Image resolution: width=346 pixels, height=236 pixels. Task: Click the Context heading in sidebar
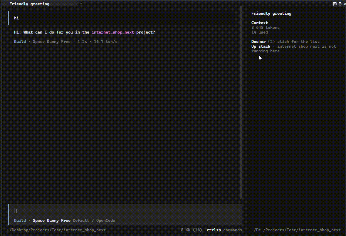click(x=260, y=23)
